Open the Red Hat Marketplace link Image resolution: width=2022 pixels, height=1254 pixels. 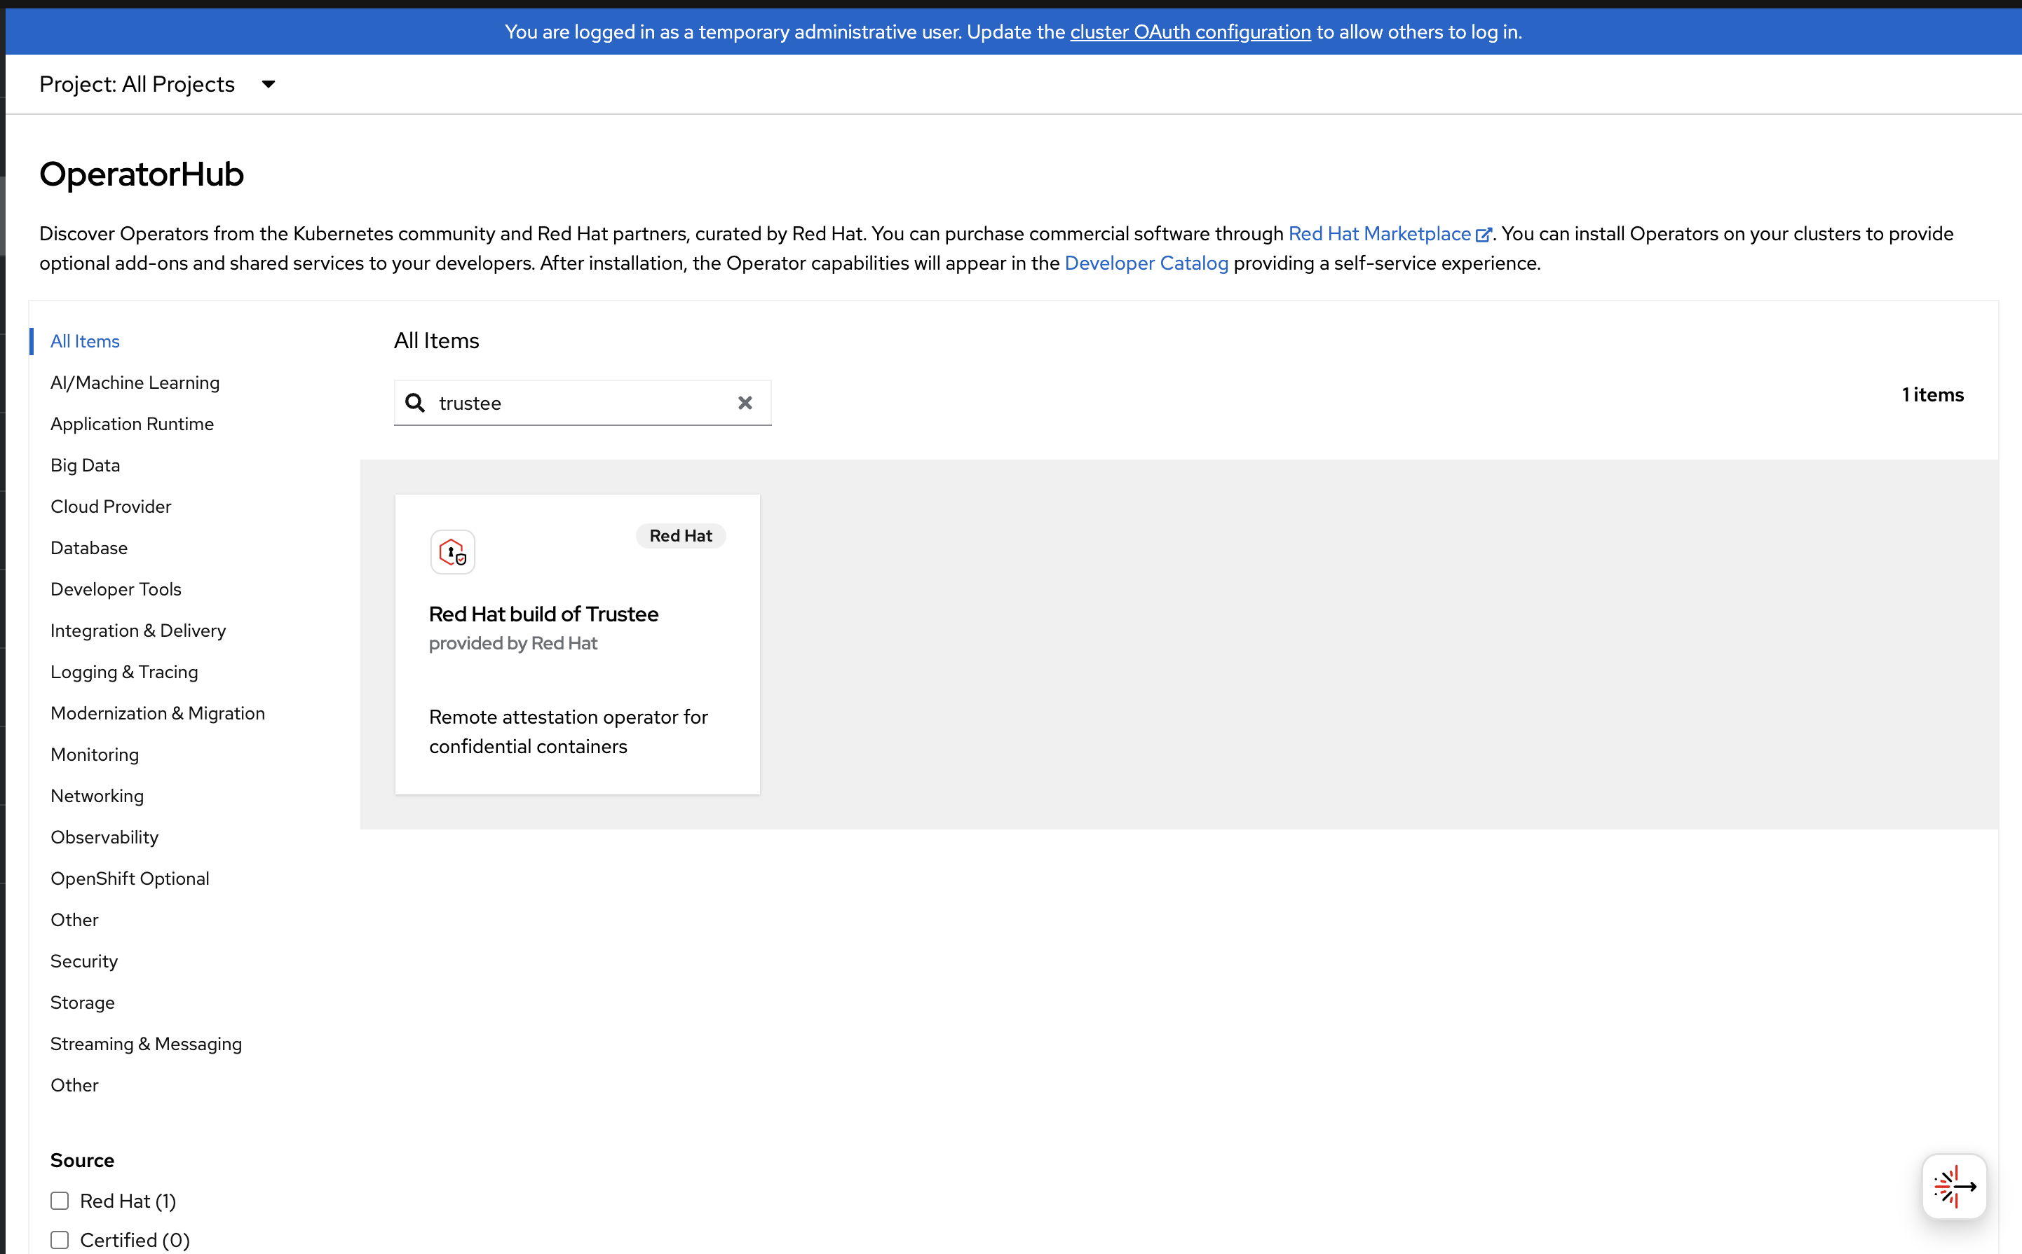(1378, 234)
